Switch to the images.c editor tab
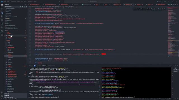The image size is (179, 100). point(140,5)
